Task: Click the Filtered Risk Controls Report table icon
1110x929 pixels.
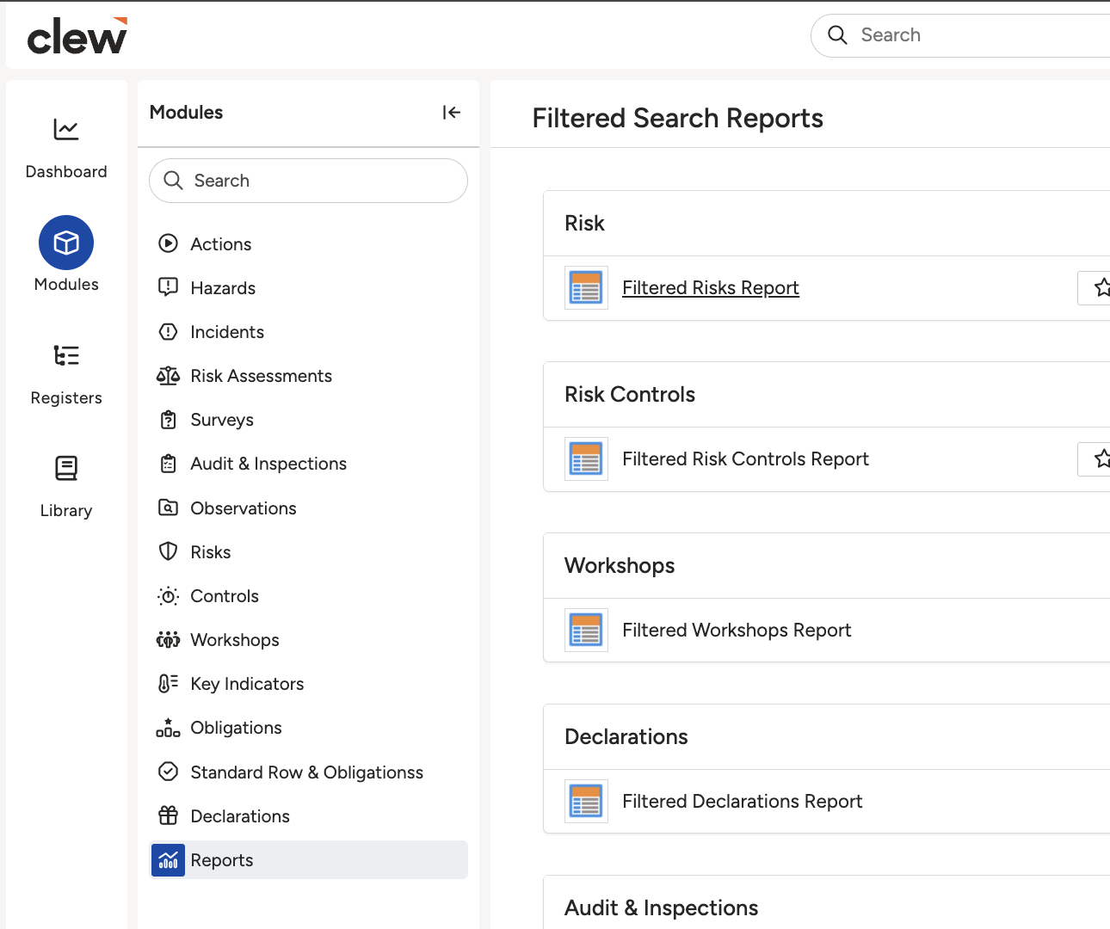Action: pos(586,459)
